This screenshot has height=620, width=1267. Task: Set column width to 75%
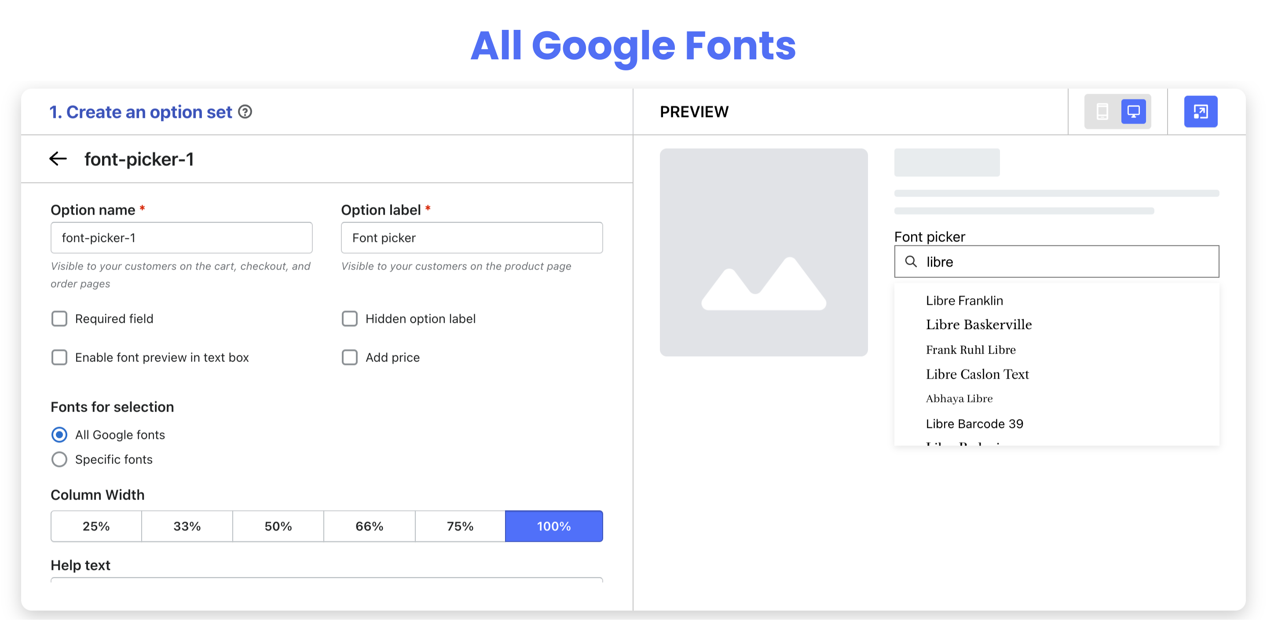tap(460, 526)
